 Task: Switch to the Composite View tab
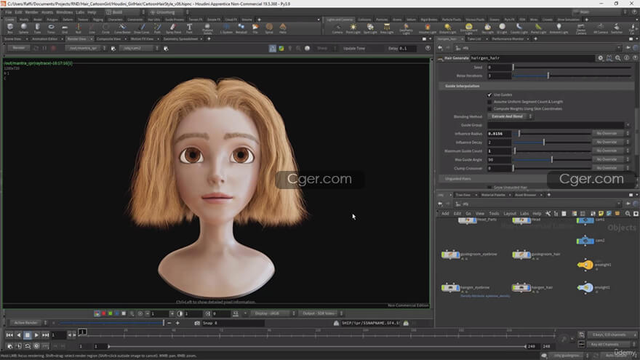tap(109, 39)
